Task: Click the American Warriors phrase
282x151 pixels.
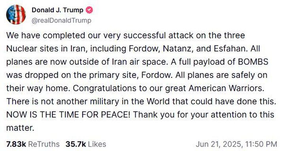Action: 226,88
